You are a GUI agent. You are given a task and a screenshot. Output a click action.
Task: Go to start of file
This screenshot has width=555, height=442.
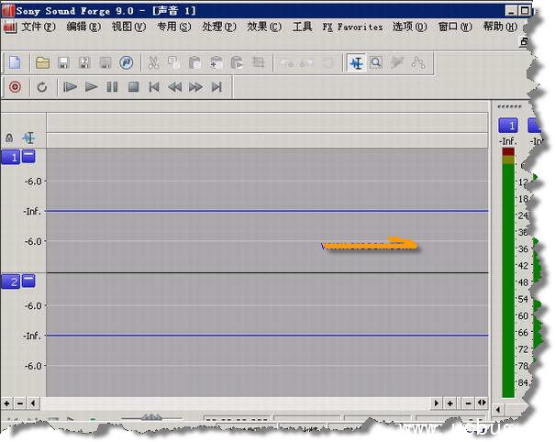154,87
